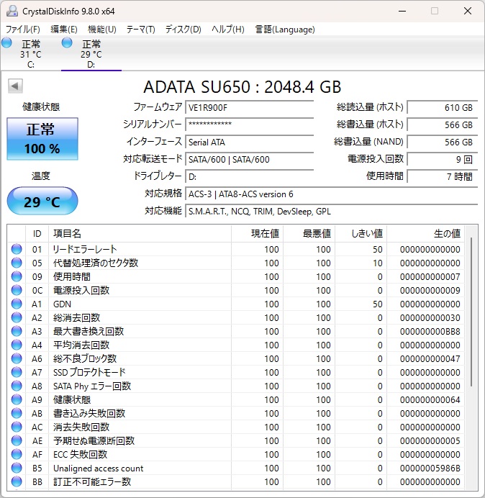This screenshot has height=498, width=485.
Task: Click the 正常 100 % health status button
Action: coord(42,139)
